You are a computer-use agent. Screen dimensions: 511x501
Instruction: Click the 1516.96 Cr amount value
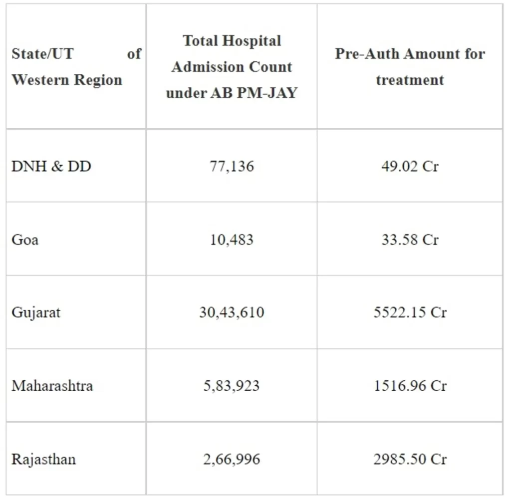pyautogui.click(x=410, y=386)
